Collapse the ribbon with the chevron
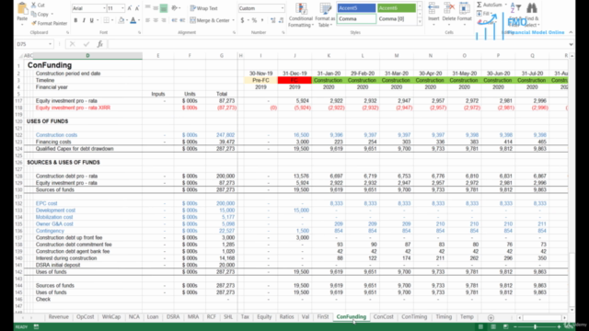Viewport: 589px width, 331px height. pyautogui.click(x=571, y=32)
